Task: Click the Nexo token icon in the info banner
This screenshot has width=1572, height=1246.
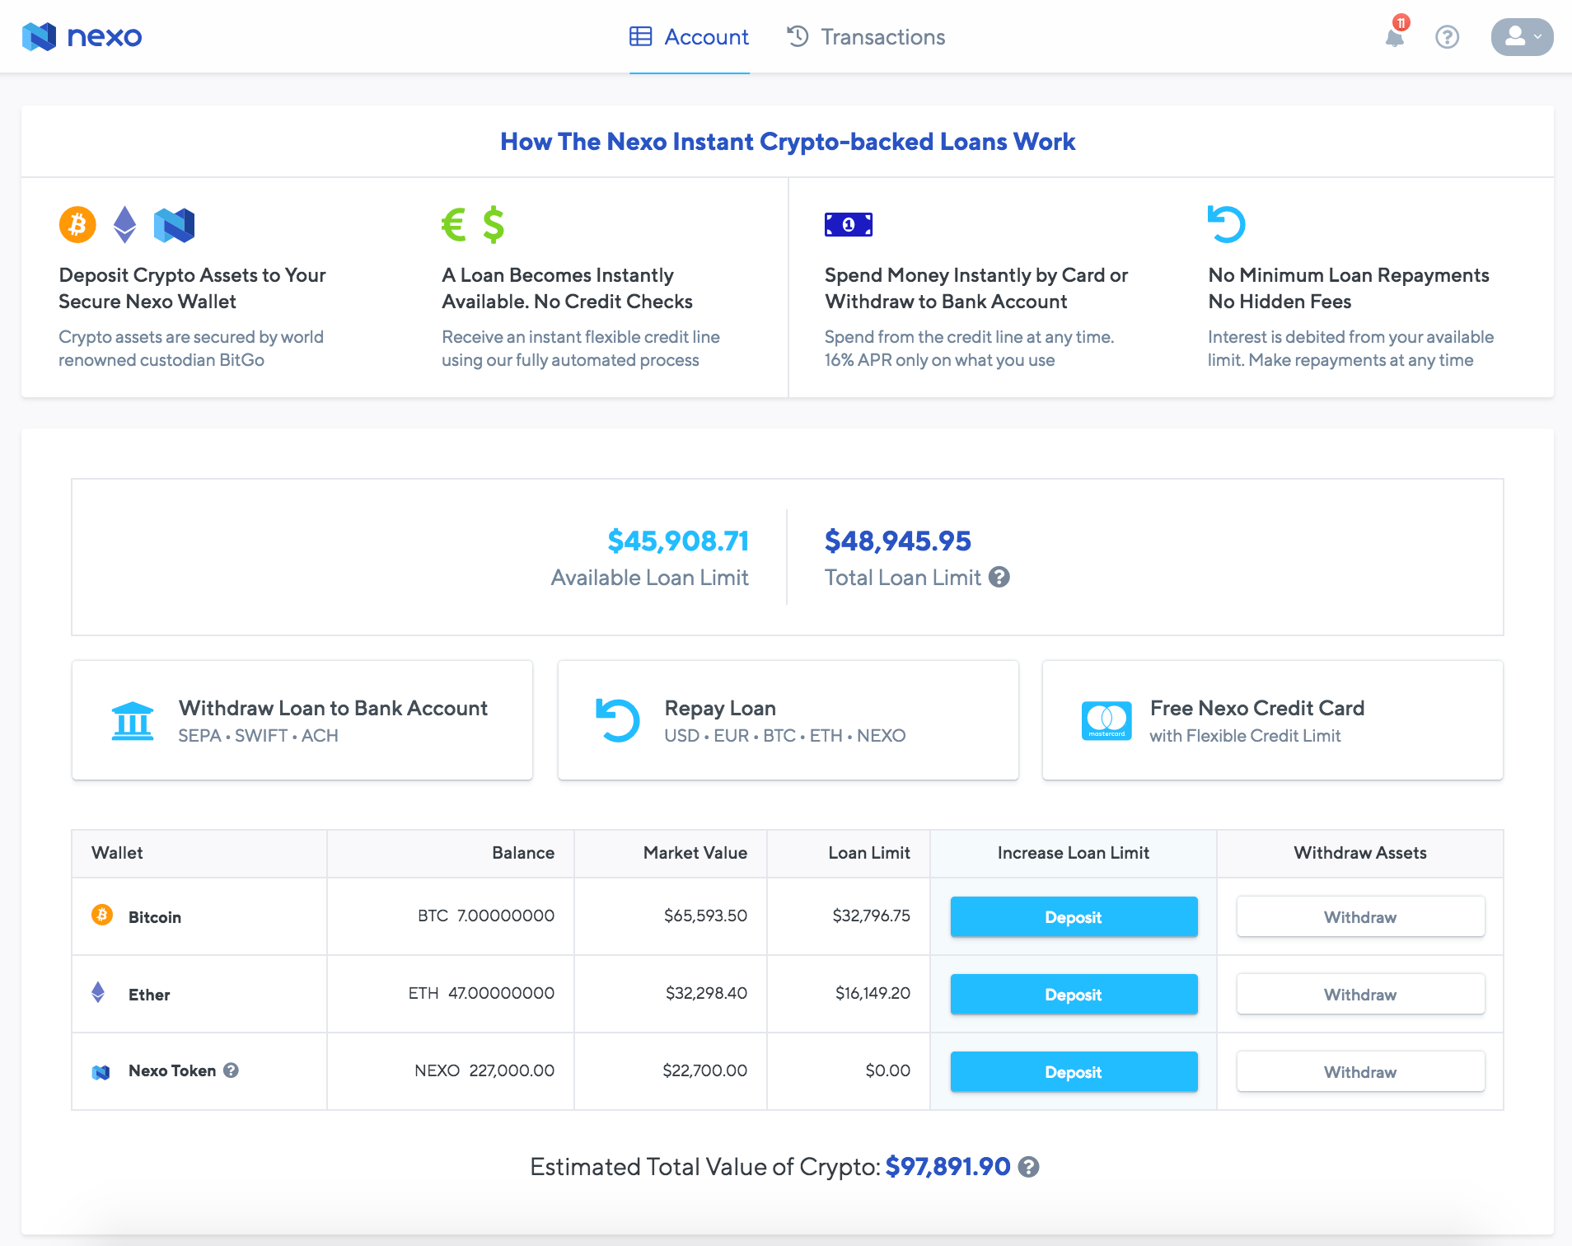Action: tap(174, 225)
